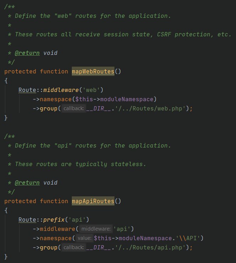The image size is (236, 263).
Task: Click protected keyword before mapWebRoutes
Action: (20, 72)
